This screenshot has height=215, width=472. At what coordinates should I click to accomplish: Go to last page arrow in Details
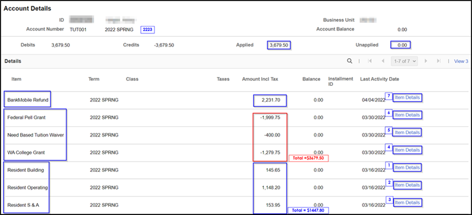439,61
